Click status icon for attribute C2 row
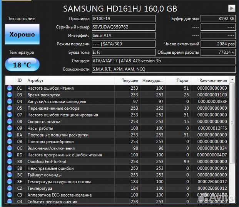Image resolution: width=239 pixels, height=207 pixels. pos(10,188)
